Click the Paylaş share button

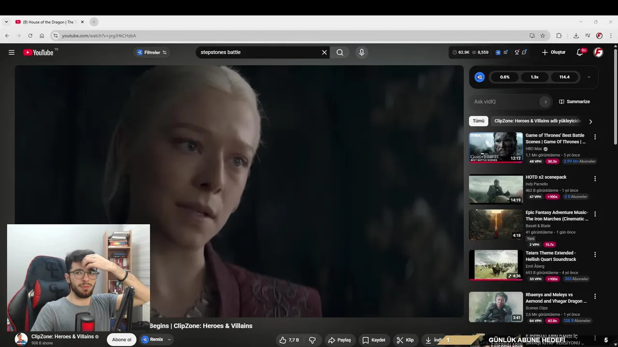click(x=339, y=340)
